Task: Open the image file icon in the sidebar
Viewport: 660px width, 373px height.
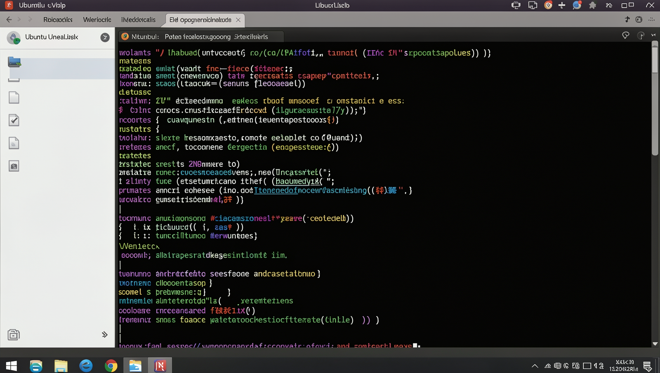Action: [x=14, y=166]
